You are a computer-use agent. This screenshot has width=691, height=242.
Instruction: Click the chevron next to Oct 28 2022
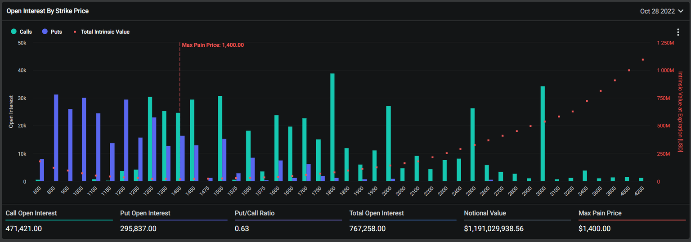click(681, 11)
